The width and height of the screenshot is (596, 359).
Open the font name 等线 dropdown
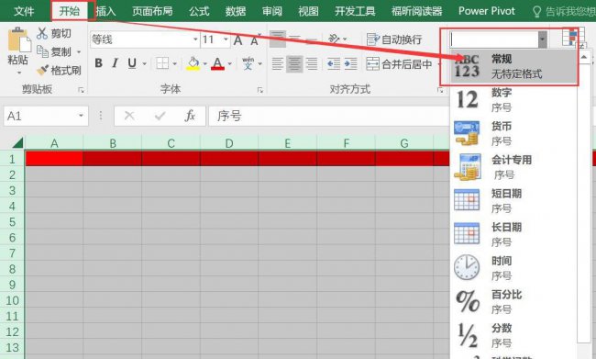click(x=195, y=39)
